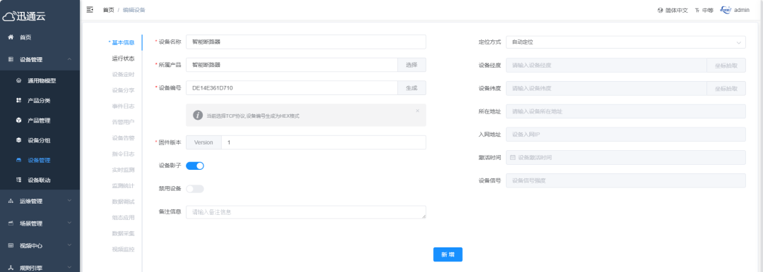
Task: Click the 所属产品 input field
Action: (292, 65)
